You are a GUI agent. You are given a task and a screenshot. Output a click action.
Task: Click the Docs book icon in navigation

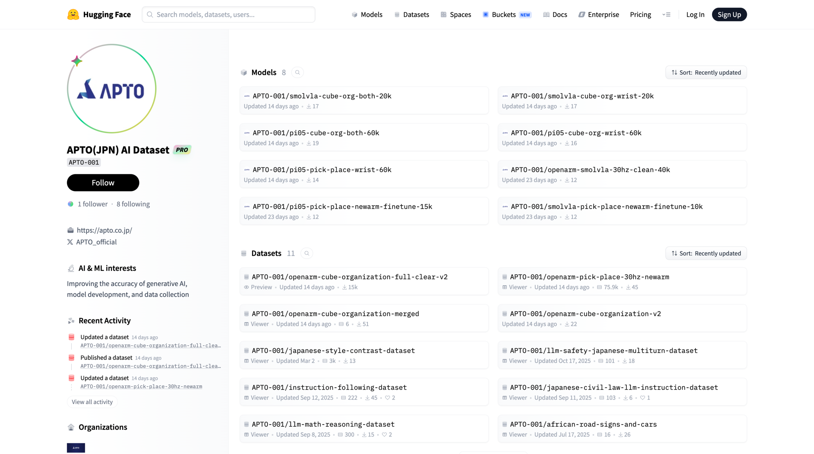(x=546, y=15)
